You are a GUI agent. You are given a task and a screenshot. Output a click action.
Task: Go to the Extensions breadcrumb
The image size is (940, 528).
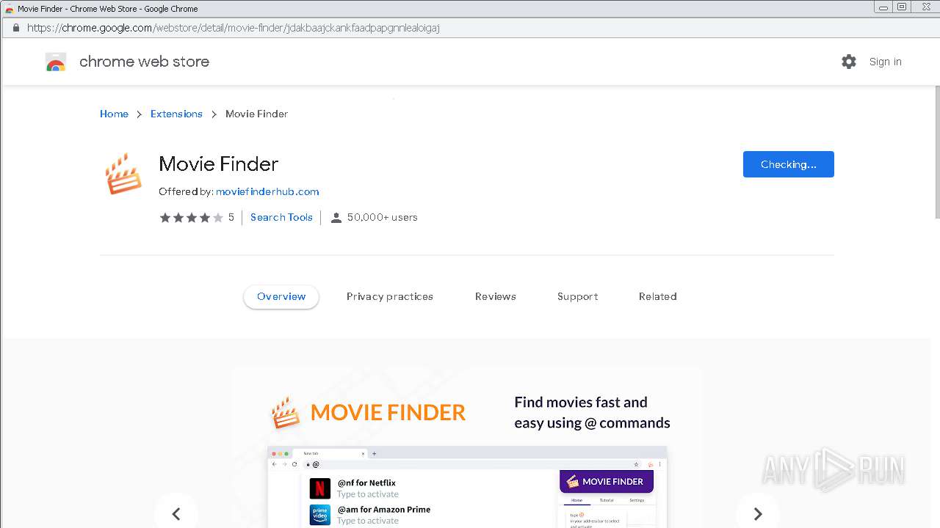tap(176, 114)
